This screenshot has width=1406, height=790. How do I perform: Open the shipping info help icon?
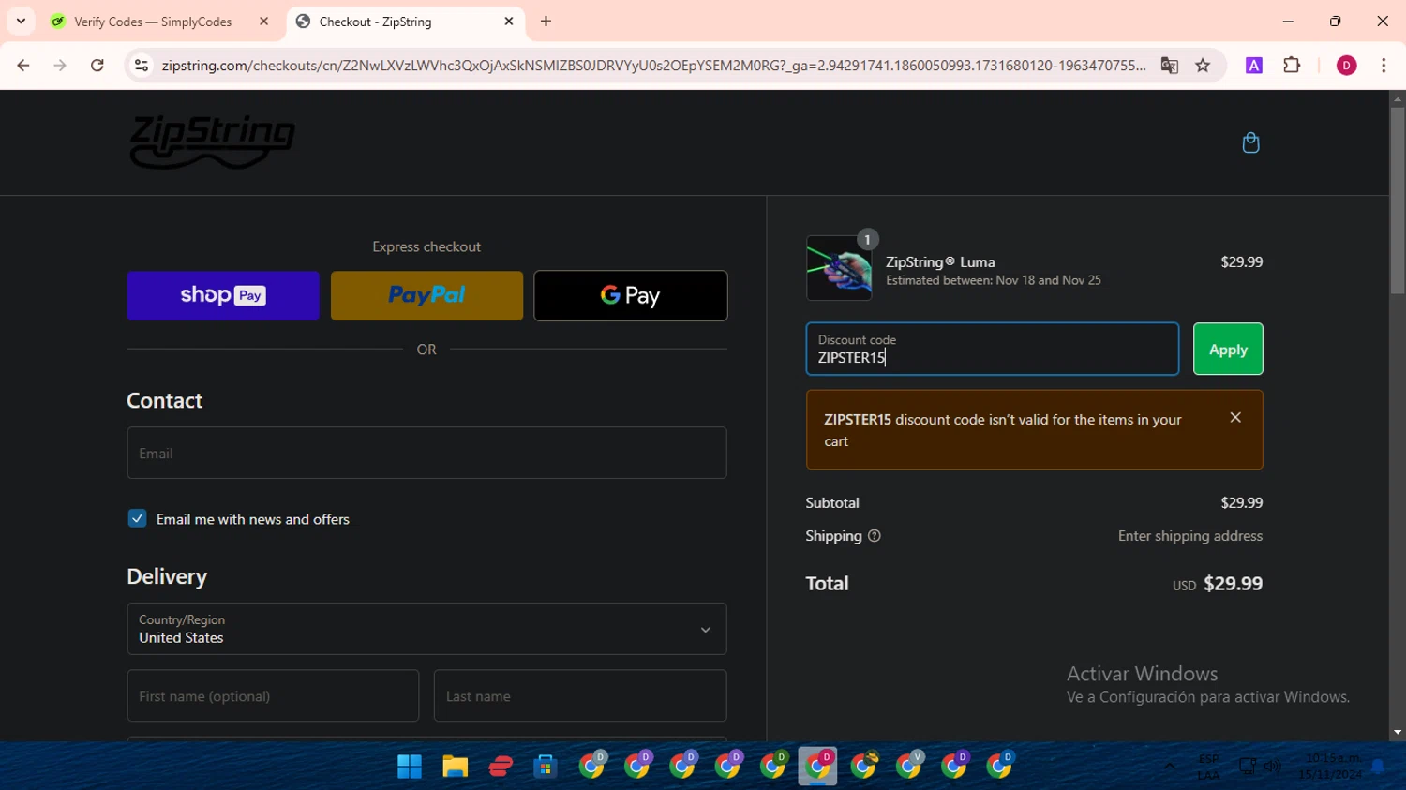[x=875, y=536]
